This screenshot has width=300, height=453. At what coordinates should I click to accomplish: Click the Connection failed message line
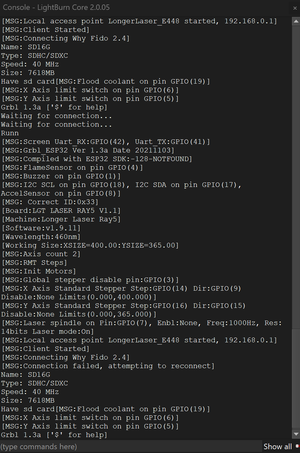(x=108, y=366)
